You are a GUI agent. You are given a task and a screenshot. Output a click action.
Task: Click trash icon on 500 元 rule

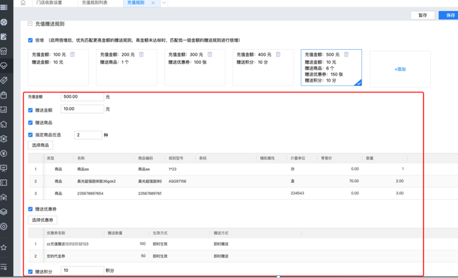pyautogui.click(x=346, y=54)
